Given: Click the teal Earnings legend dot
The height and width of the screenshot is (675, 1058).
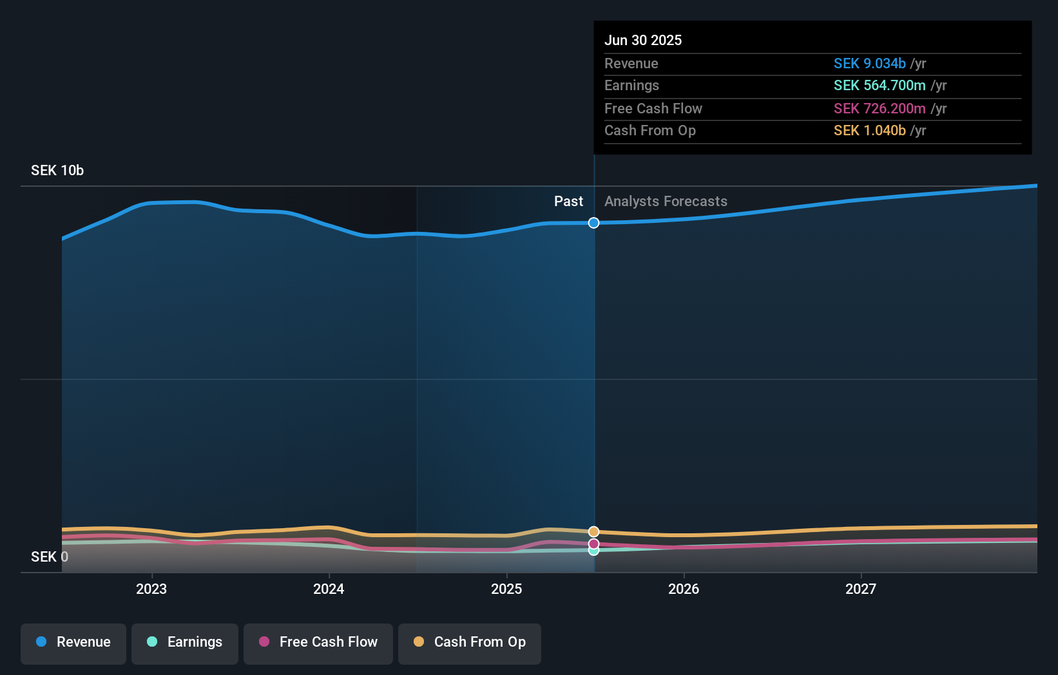Looking at the screenshot, I should 152,642.
